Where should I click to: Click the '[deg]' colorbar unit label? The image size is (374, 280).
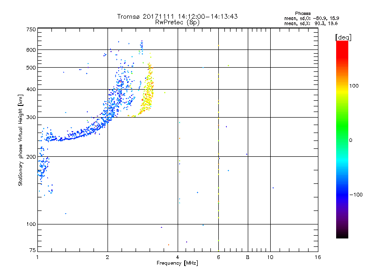pos(343,37)
